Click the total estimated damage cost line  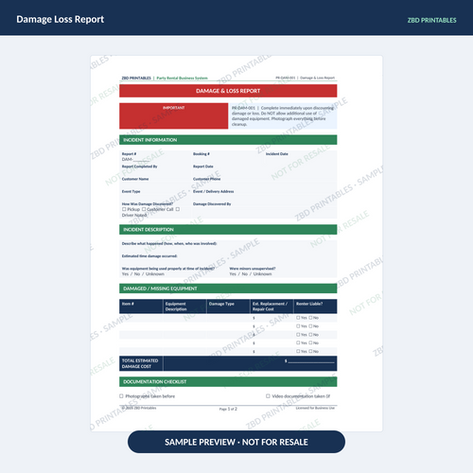[311, 361]
